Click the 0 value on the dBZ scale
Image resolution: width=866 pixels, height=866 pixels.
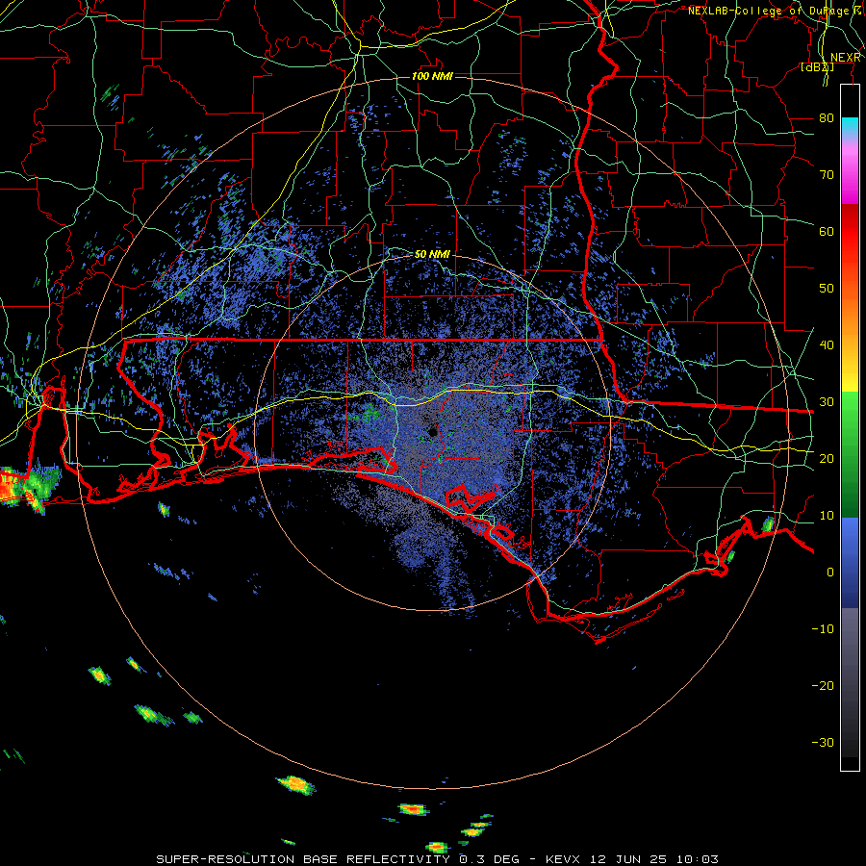(x=830, y=573)
